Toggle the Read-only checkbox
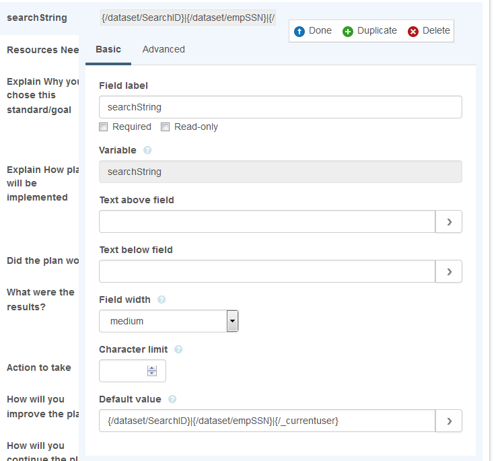Image resolution: width=502 pixels, height=461 pixels. [x=165, y=127]
